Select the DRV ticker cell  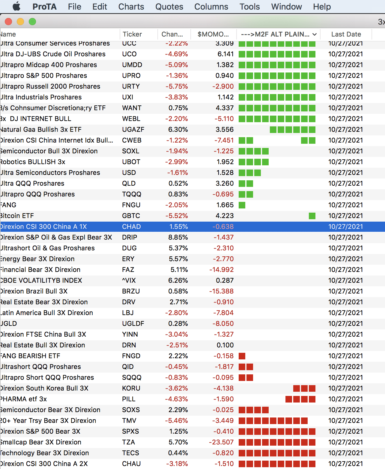point(129,302)
